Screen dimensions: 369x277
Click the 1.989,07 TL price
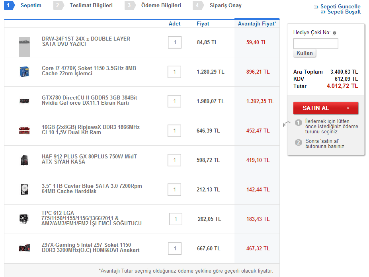211,101
